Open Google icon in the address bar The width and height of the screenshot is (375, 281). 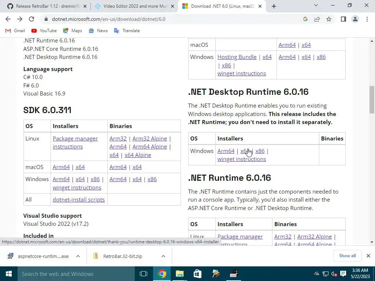click(x=305, y=19)
